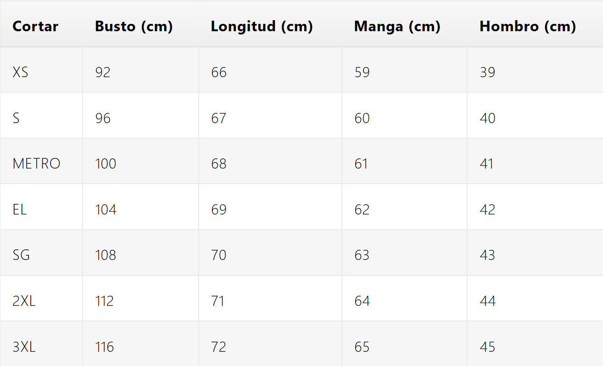Screen dimensions: 603x366
Task: Select length value 71 in 2XL row
Action: [218, 301]
